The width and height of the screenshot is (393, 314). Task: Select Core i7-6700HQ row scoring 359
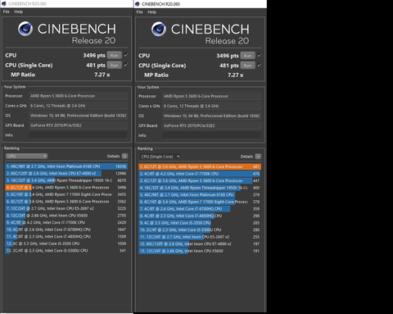click(200, 209)
